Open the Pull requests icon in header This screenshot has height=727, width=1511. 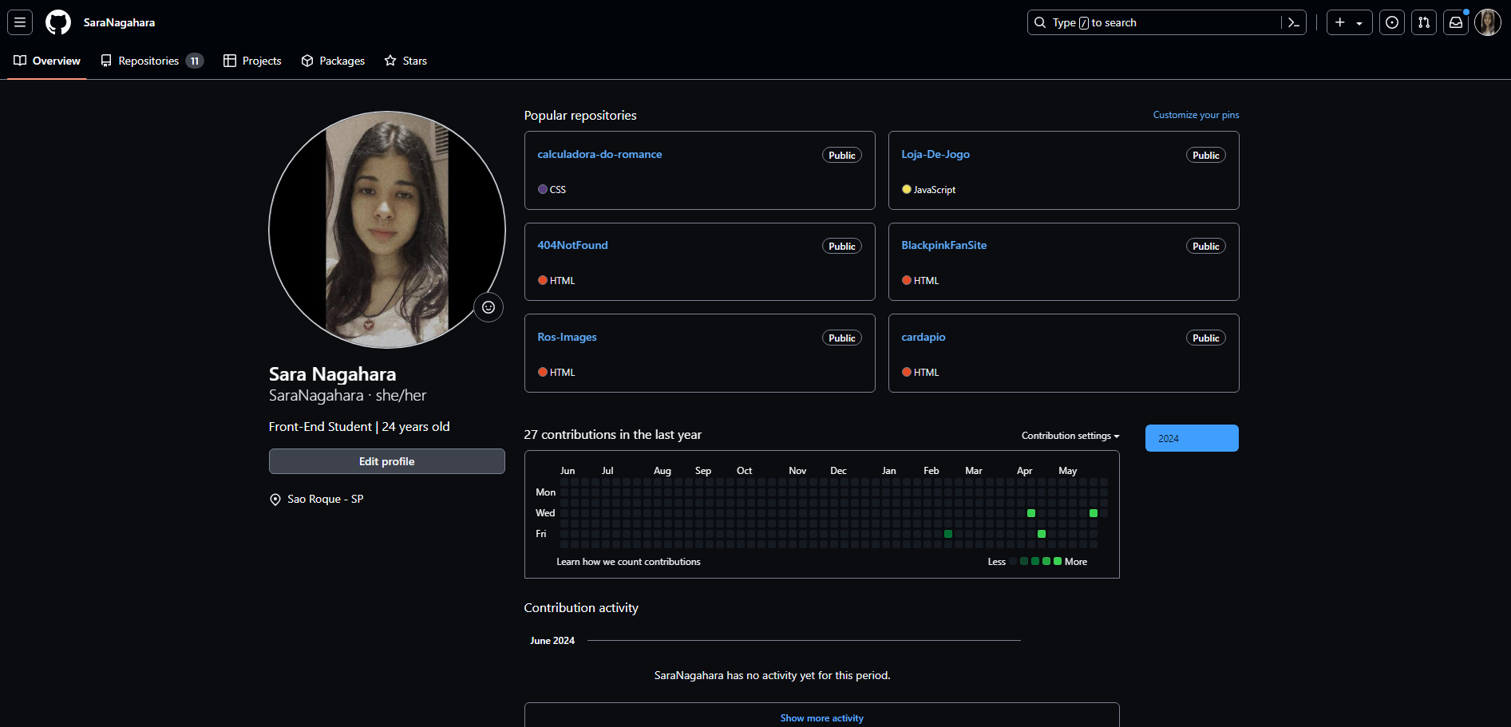click(1424, 22)
